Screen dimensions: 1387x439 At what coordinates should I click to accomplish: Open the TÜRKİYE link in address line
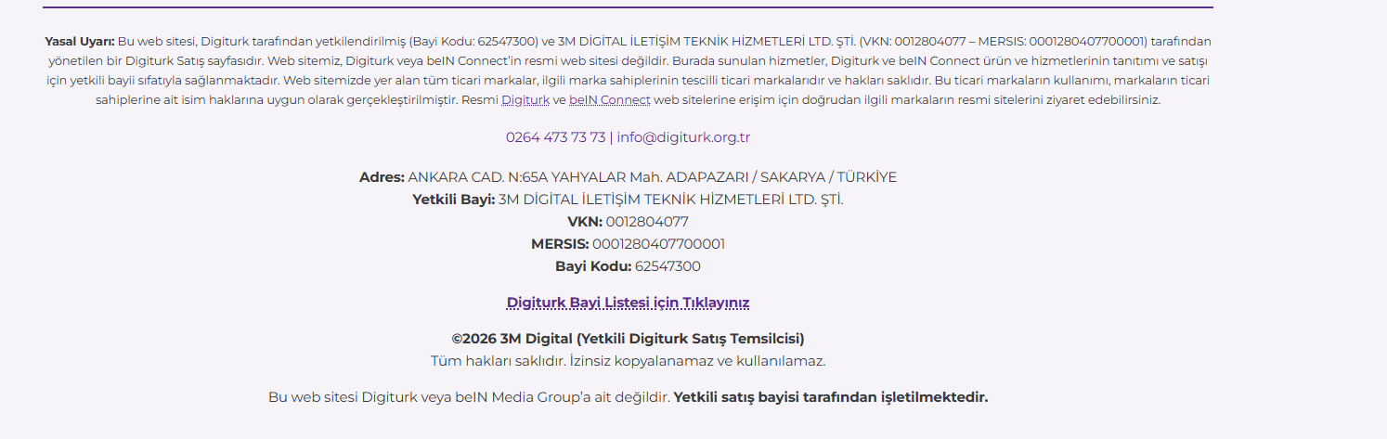coord(866,177)
